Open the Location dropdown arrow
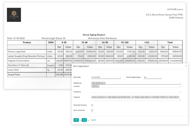Screen dimensions: 190x127 coord(180,87)
